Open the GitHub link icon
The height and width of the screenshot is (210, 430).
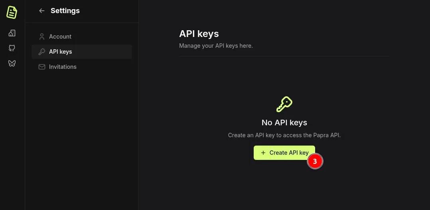12,48
